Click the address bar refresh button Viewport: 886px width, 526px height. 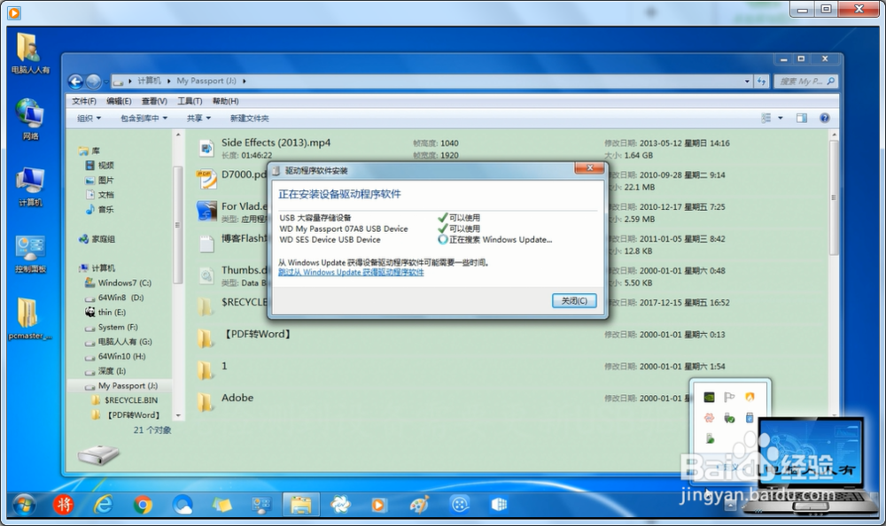coord(762,81)
